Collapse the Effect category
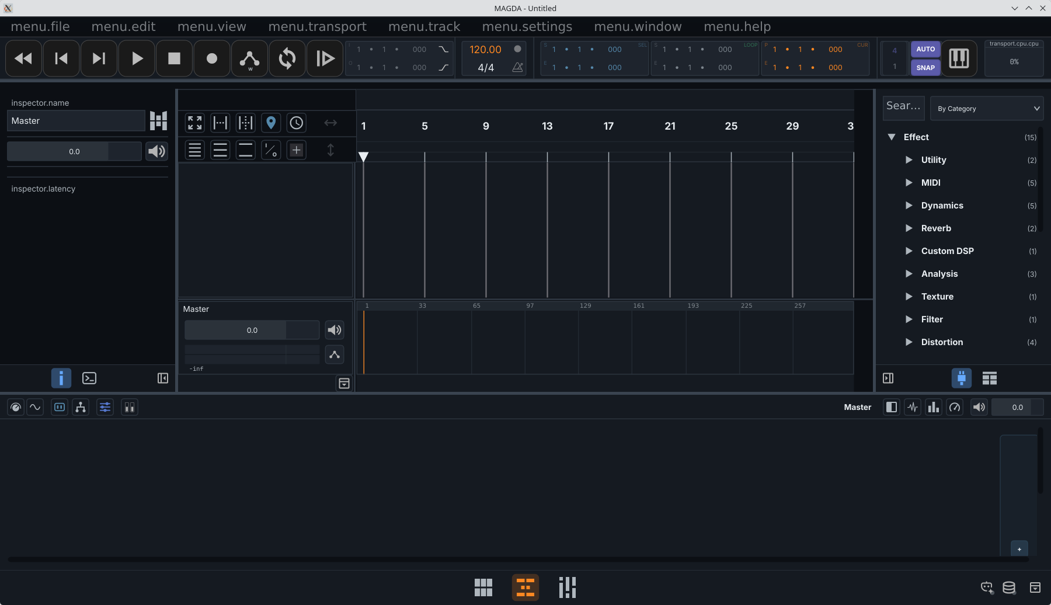1051x605 pixels. [892, 137]
